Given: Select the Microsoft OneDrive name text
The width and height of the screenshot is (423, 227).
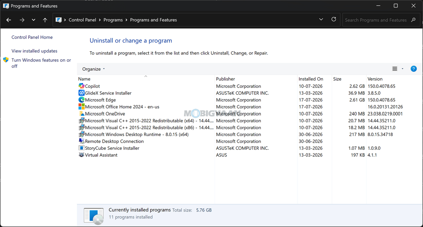Looking at the screenshot, I should (105, 114).
